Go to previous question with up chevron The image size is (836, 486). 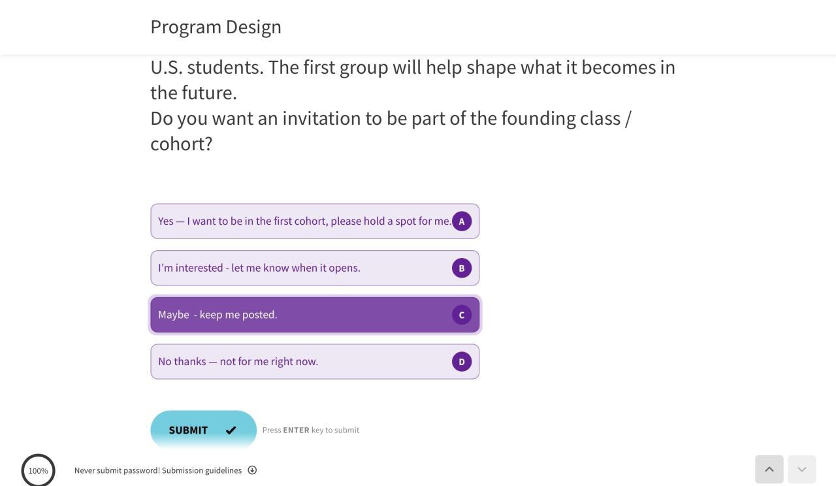tap(769, 469)
